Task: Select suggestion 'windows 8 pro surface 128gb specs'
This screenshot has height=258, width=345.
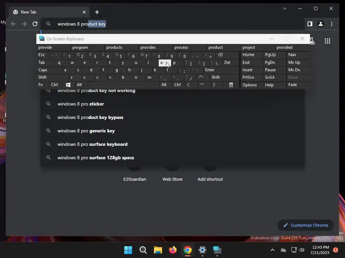Action: pos(172,158)
